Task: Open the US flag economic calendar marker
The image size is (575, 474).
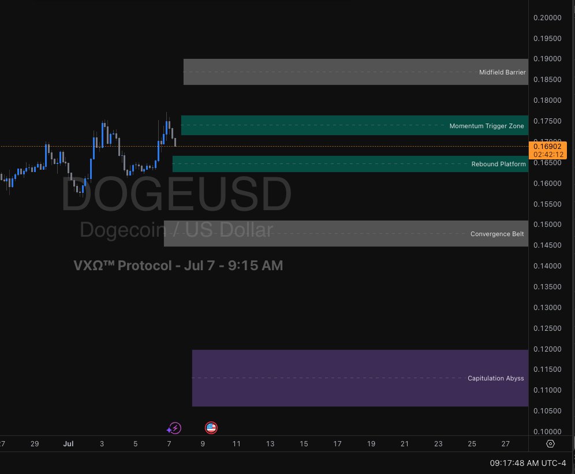Action: pos(211,428)
